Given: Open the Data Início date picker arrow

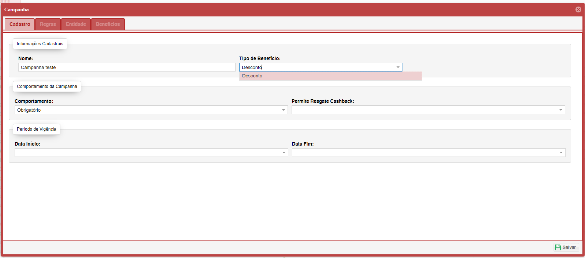Looking at the screenshot, I should coord(284,153).
